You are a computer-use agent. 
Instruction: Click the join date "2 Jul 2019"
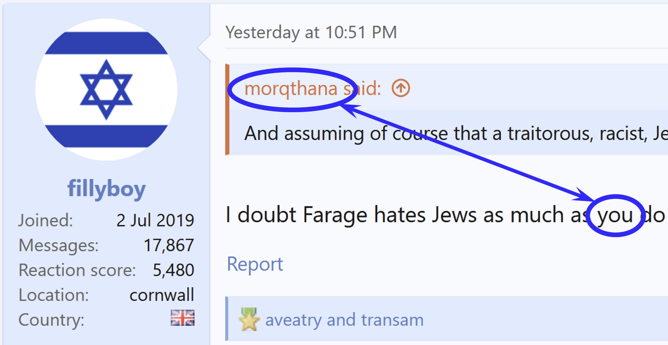point(155,220)
